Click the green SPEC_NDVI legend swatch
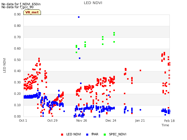 [x=105, y=134]
